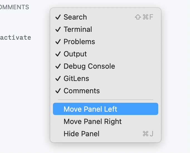Click the Debug Console label
The height and width of the screenshot is (153, 190).
[x=89, y=66]
